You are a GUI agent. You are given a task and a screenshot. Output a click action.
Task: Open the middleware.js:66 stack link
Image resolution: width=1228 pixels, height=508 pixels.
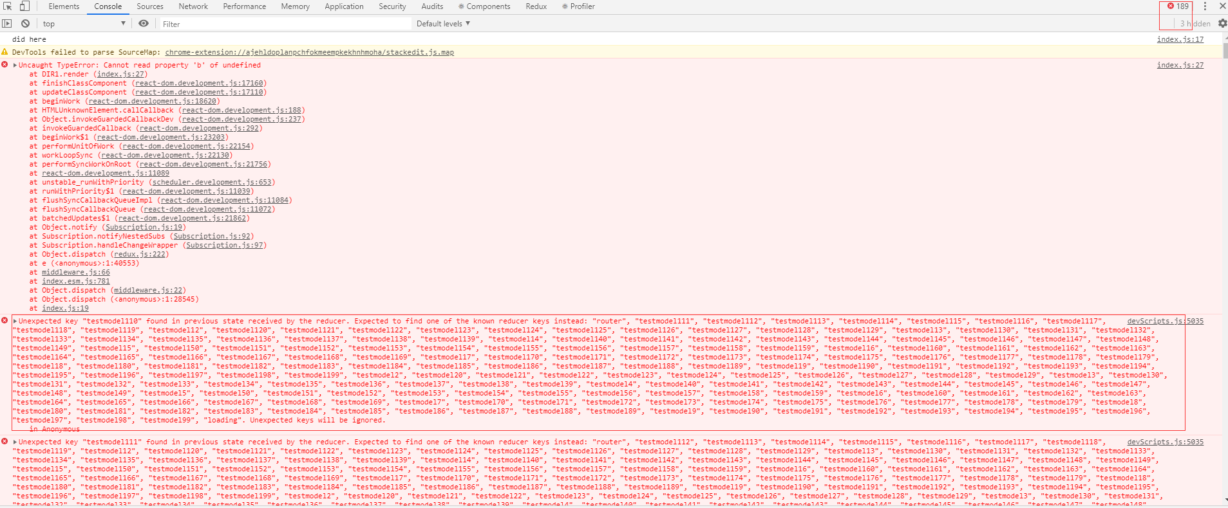click(76, 272)
